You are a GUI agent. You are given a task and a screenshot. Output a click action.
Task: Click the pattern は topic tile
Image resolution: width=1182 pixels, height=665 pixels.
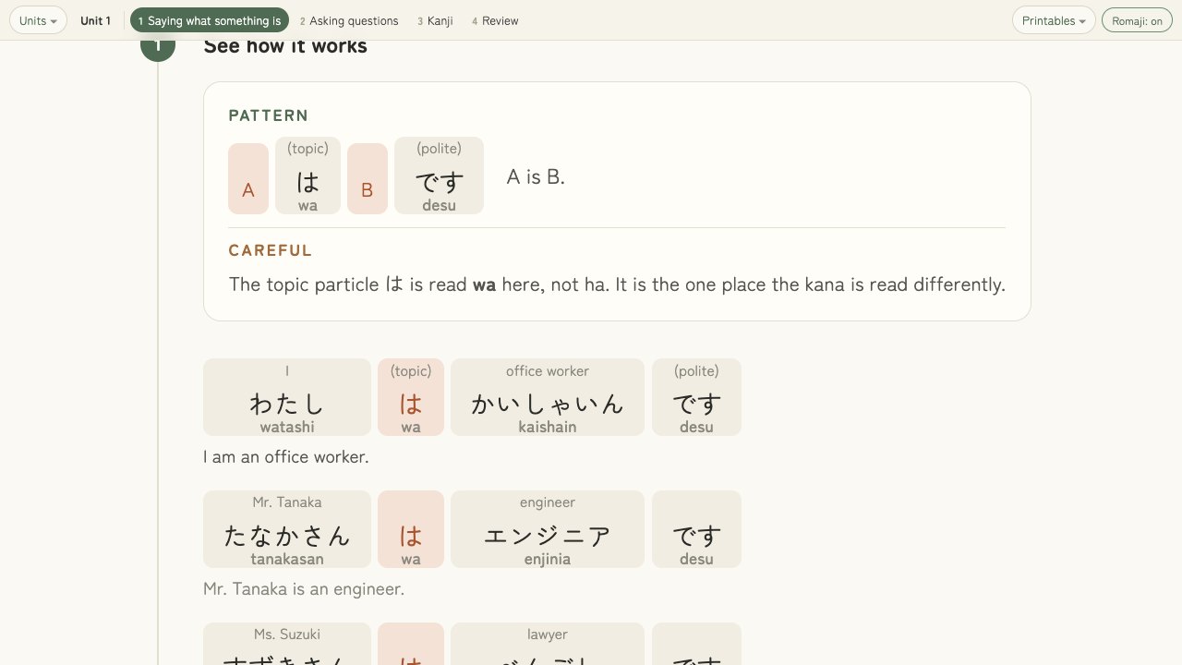point(308,175)
